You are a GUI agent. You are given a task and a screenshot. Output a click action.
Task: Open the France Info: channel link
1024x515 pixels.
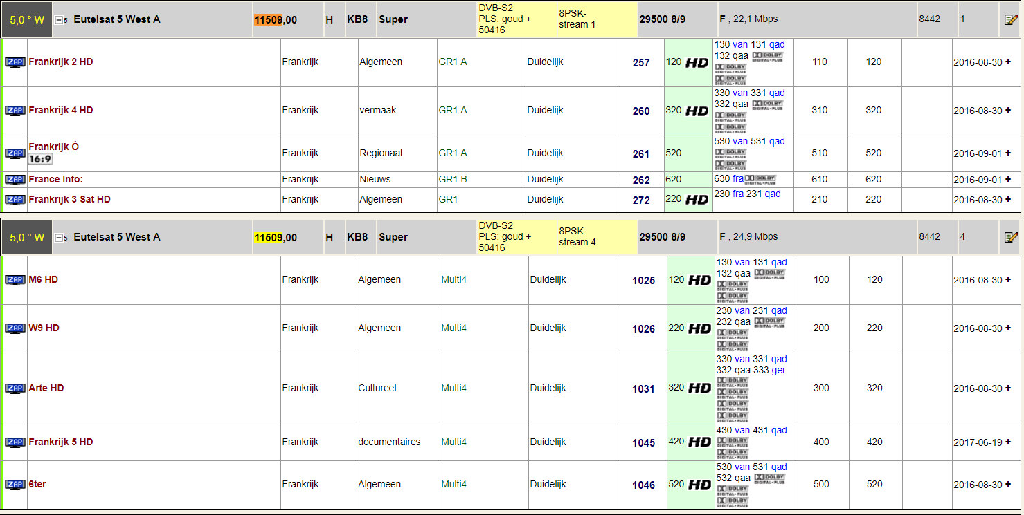click(56, 179)
